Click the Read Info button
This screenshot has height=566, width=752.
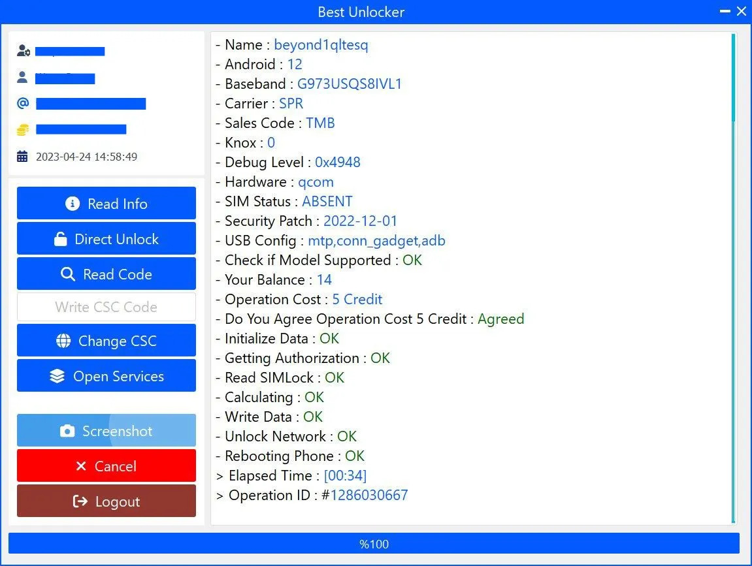click(106, 203)
